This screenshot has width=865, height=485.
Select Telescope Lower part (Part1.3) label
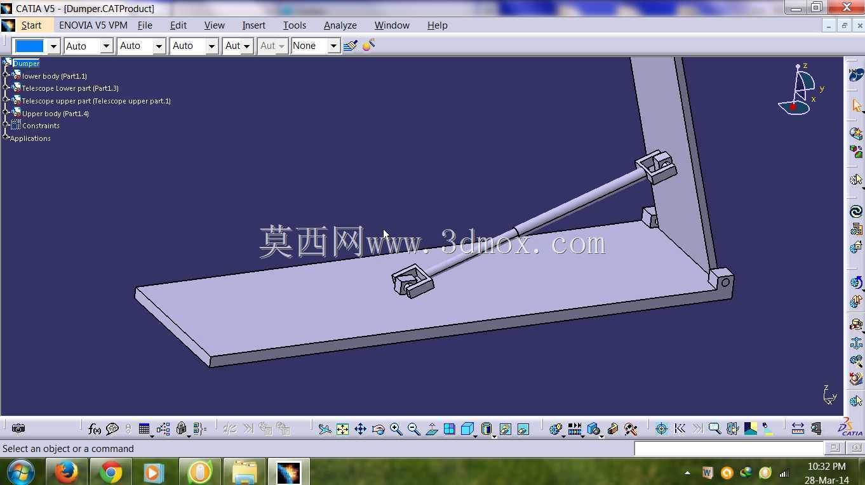tap(70, 88)
